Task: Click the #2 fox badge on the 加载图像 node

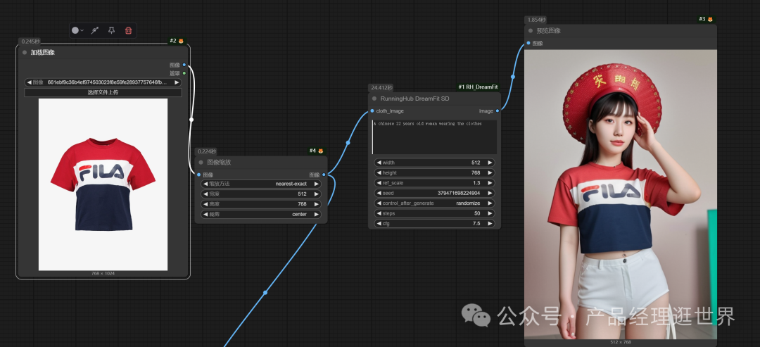Action: click(177, 42)
